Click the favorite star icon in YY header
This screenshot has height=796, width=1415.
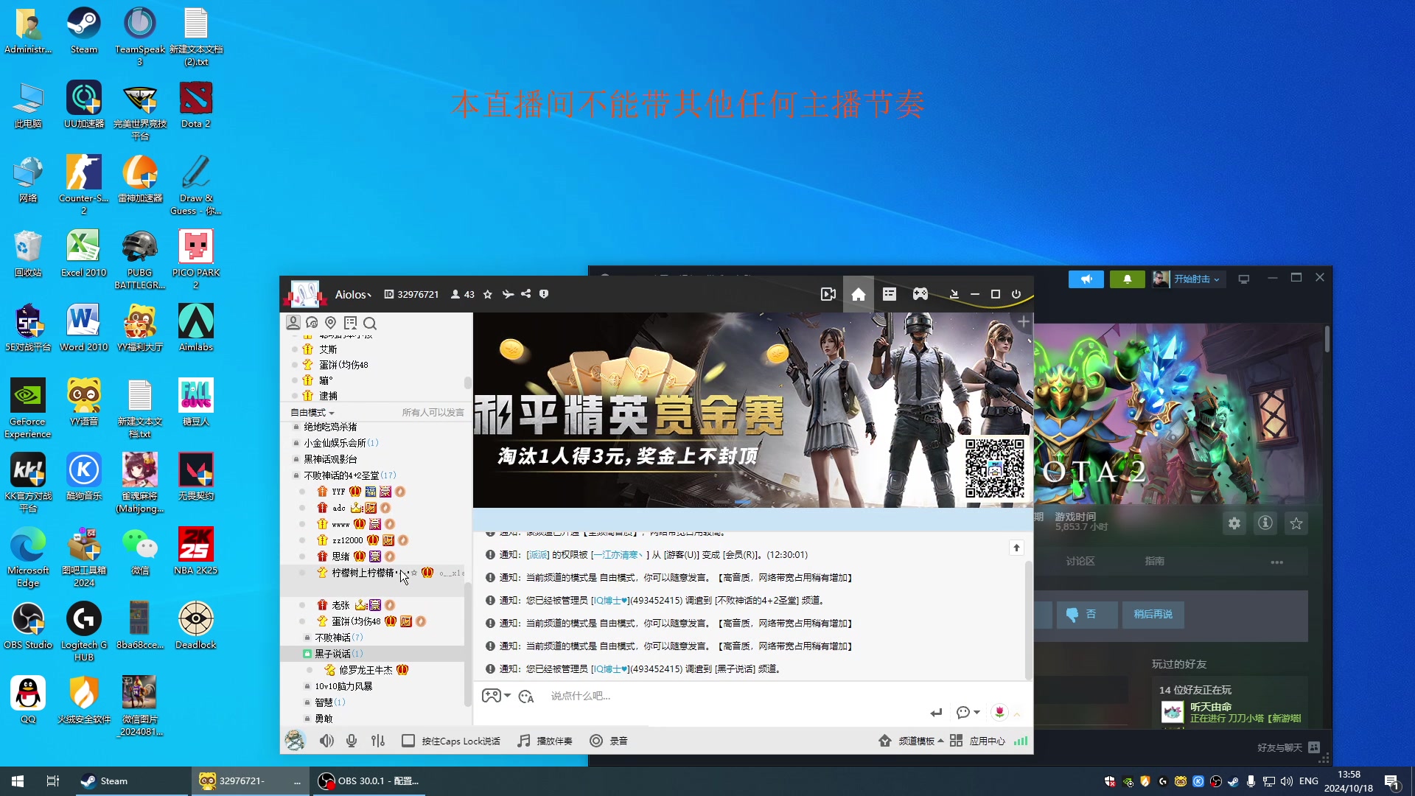[487, 294]
